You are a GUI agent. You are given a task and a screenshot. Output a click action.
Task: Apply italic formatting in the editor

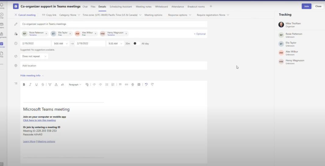[x=30, y=85]
